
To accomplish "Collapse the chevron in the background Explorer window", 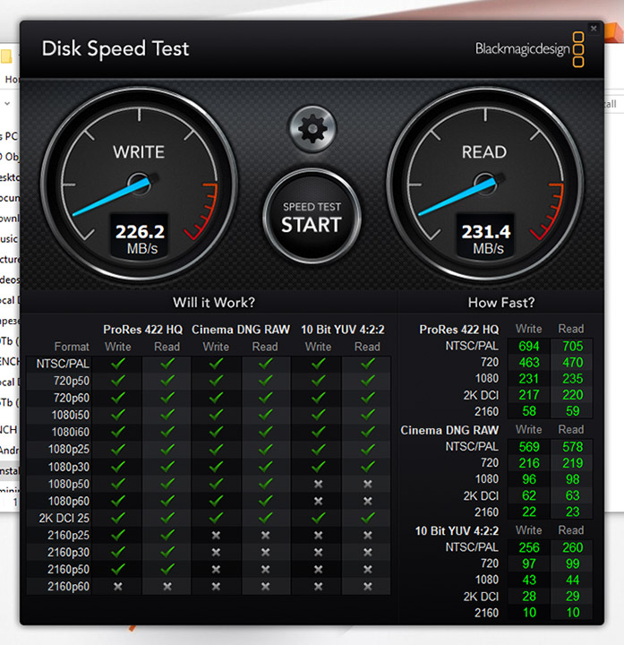I will (7, 104).
